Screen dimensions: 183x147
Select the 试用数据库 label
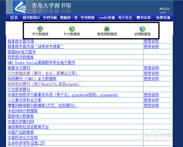coord(142,34)
